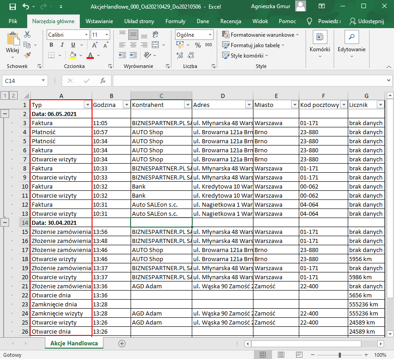Open the Kontrahent column filter dropdown

point(187,105)
